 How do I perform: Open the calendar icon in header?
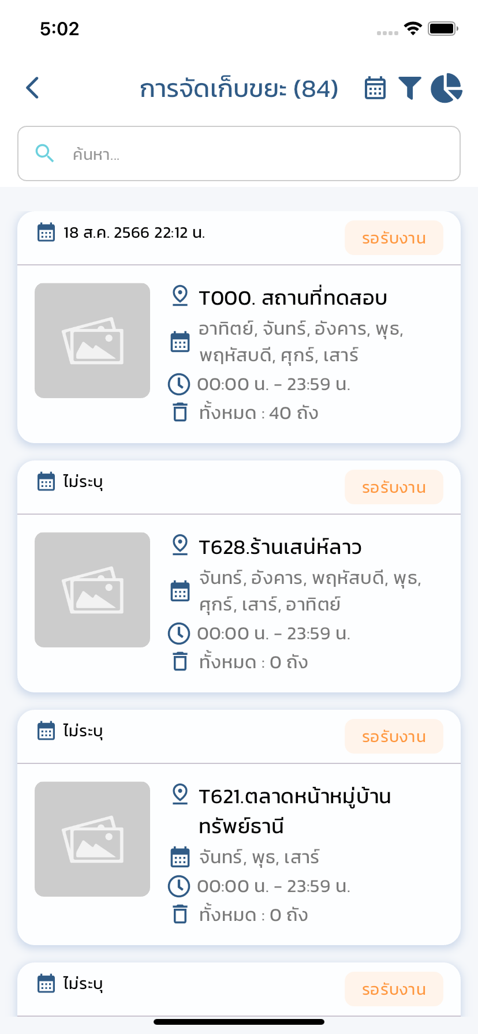point(375,88)
